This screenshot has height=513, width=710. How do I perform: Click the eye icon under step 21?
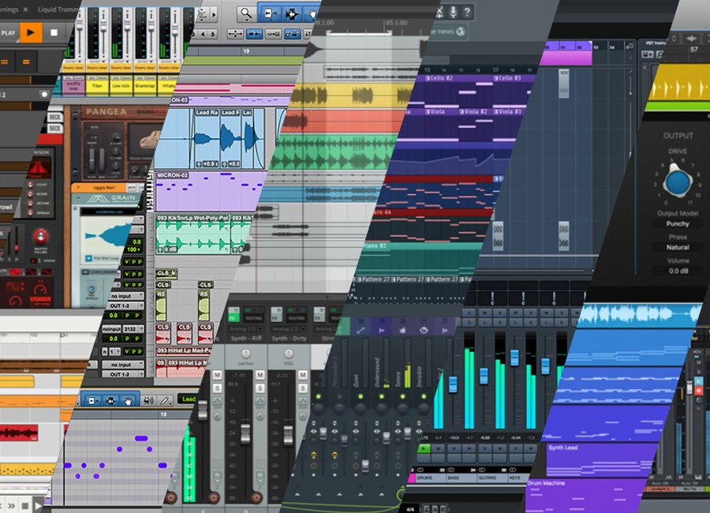coord(424,331)
